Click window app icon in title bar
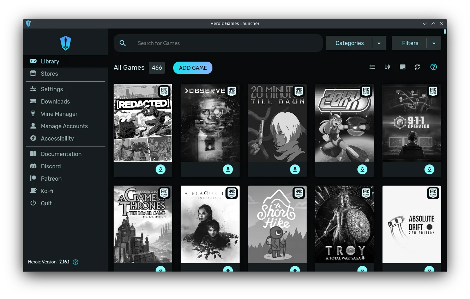Screen dimensions: 470x299 point(28,24)
